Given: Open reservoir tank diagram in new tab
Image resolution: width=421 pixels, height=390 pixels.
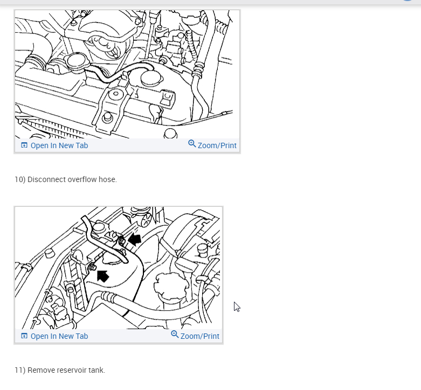Looking at the screenshot, I should (x=54, y=336).
